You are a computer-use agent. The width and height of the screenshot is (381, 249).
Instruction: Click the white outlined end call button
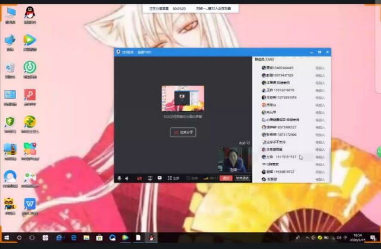[x=242, y=178]
